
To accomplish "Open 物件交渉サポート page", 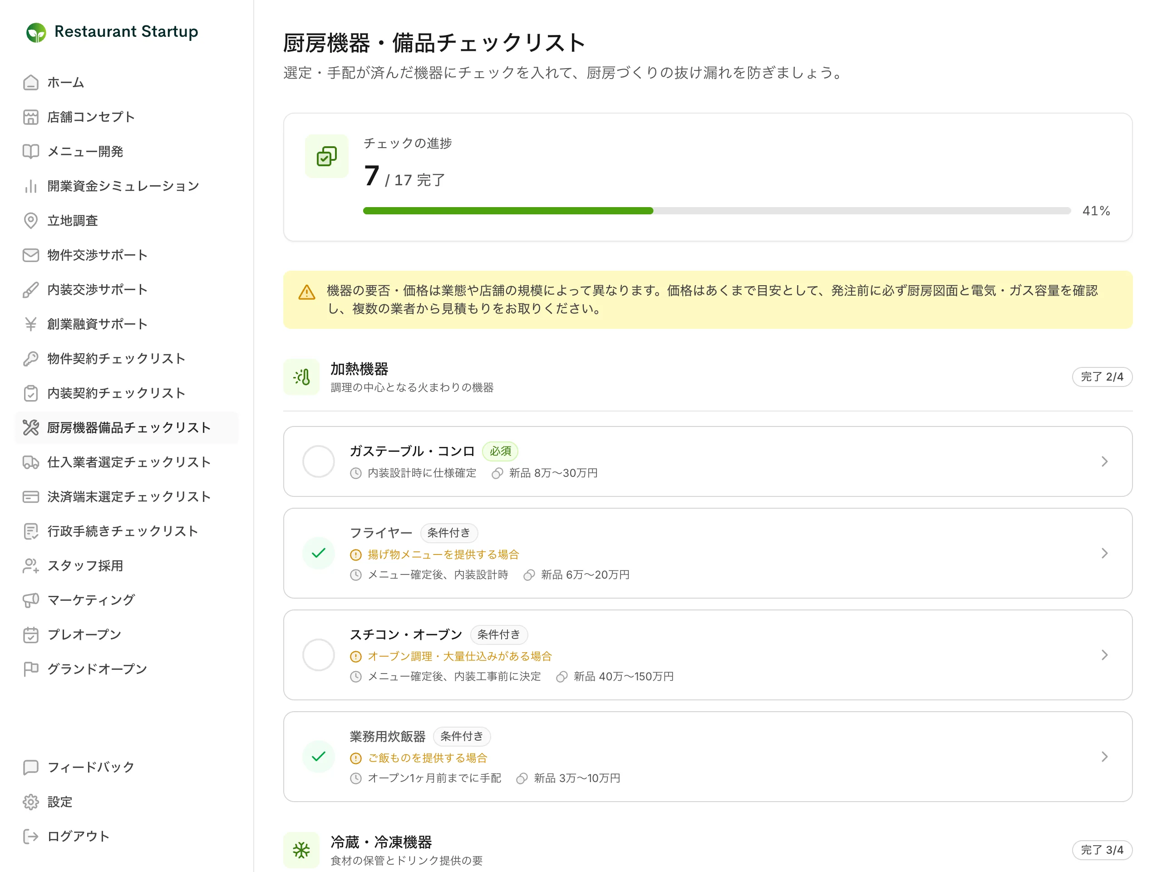I will [127, 255].
